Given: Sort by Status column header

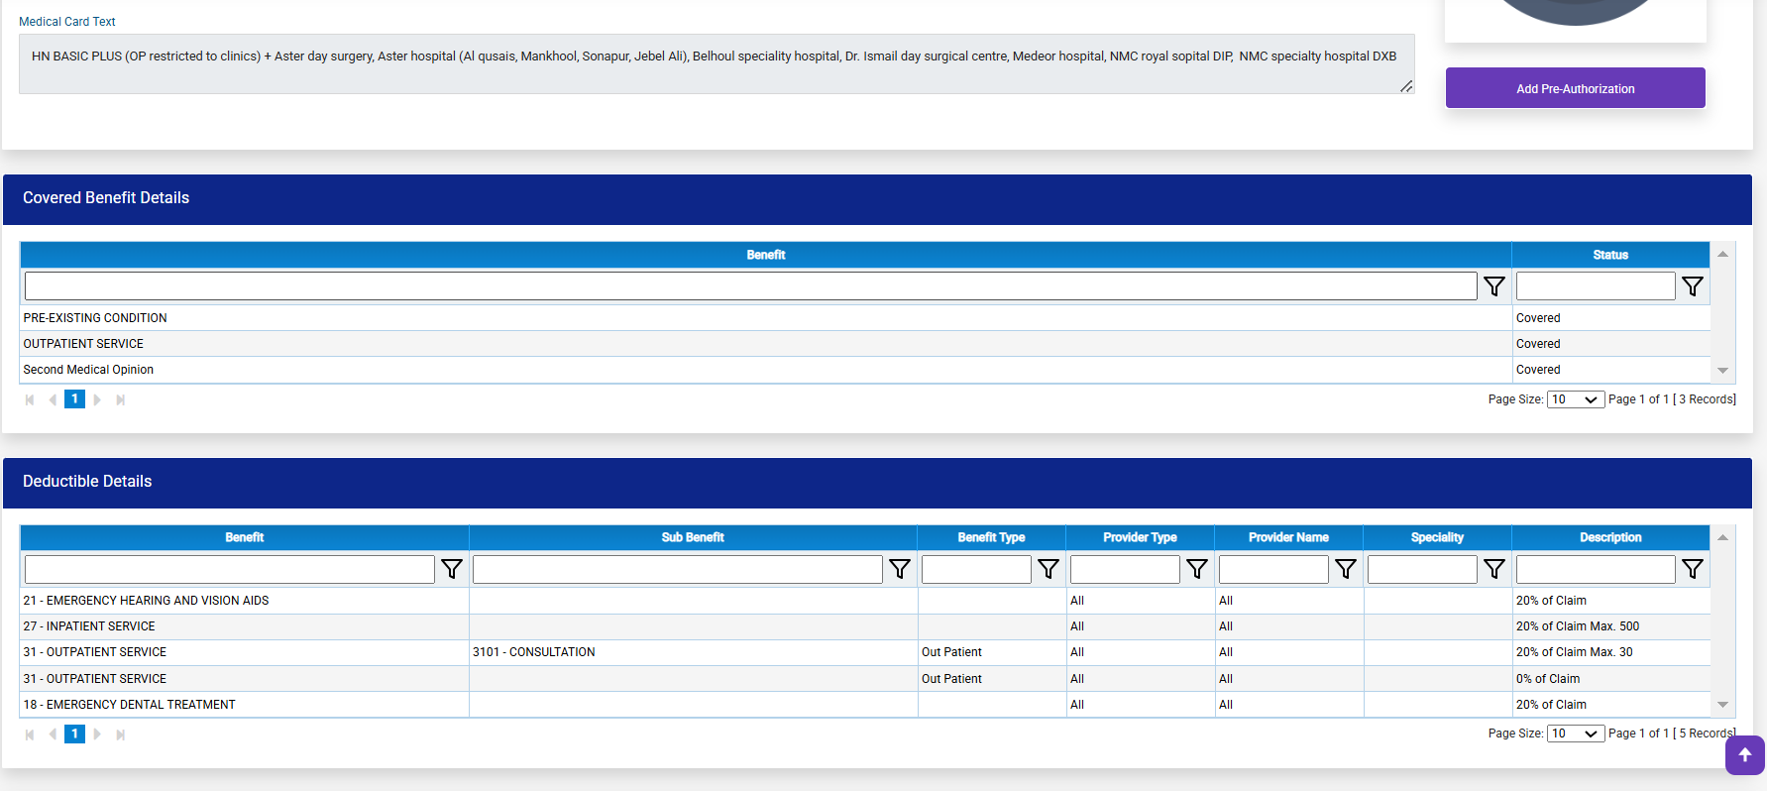Looking at the screenshot, I should click(x=1609, y=255).
